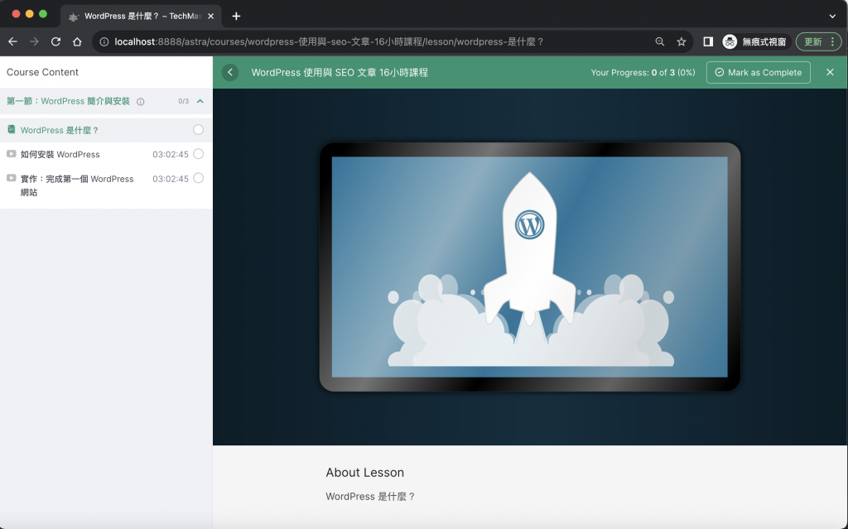Open the tab search dropdown arrow
The height and width of the screenshot is (529, 848).
click(832, 17)
